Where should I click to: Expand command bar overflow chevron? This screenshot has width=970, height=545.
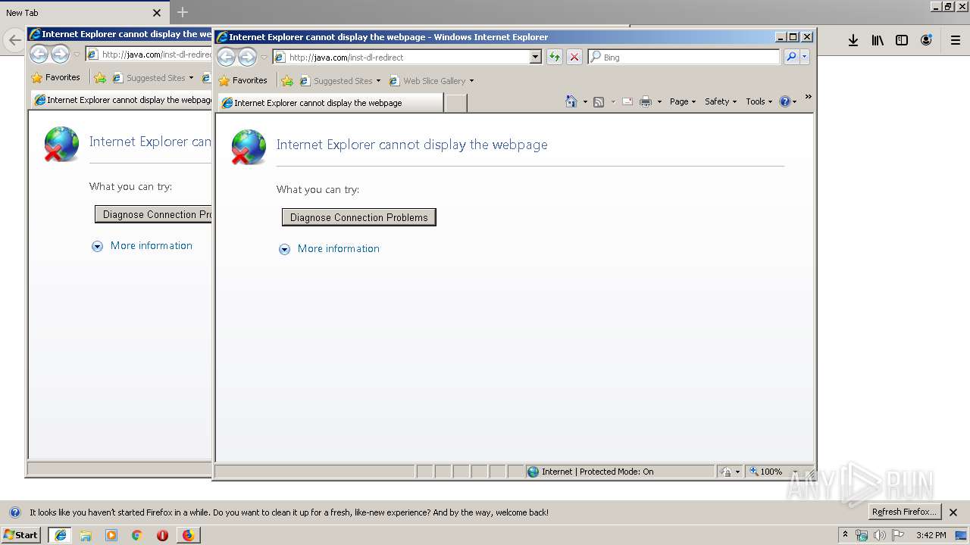tap(808, 97)
